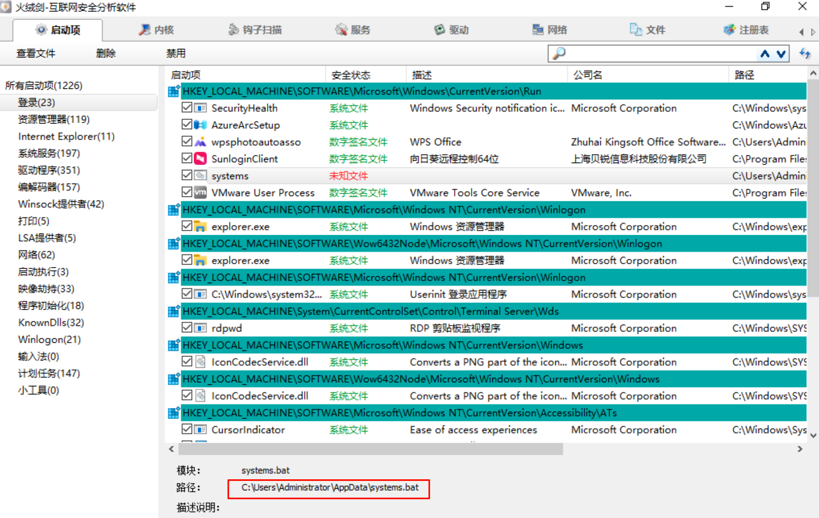Jump to previous search result arrow
The height and width of the screenshot is (518, 819).
pyautogui.click(x=765, y=54)
